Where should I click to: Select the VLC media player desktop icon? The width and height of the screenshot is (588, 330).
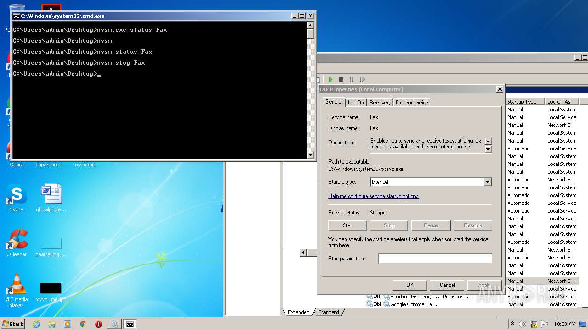[x=17, y=291]
